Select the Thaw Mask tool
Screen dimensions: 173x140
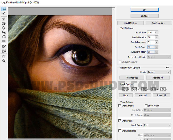pos(4,51)
